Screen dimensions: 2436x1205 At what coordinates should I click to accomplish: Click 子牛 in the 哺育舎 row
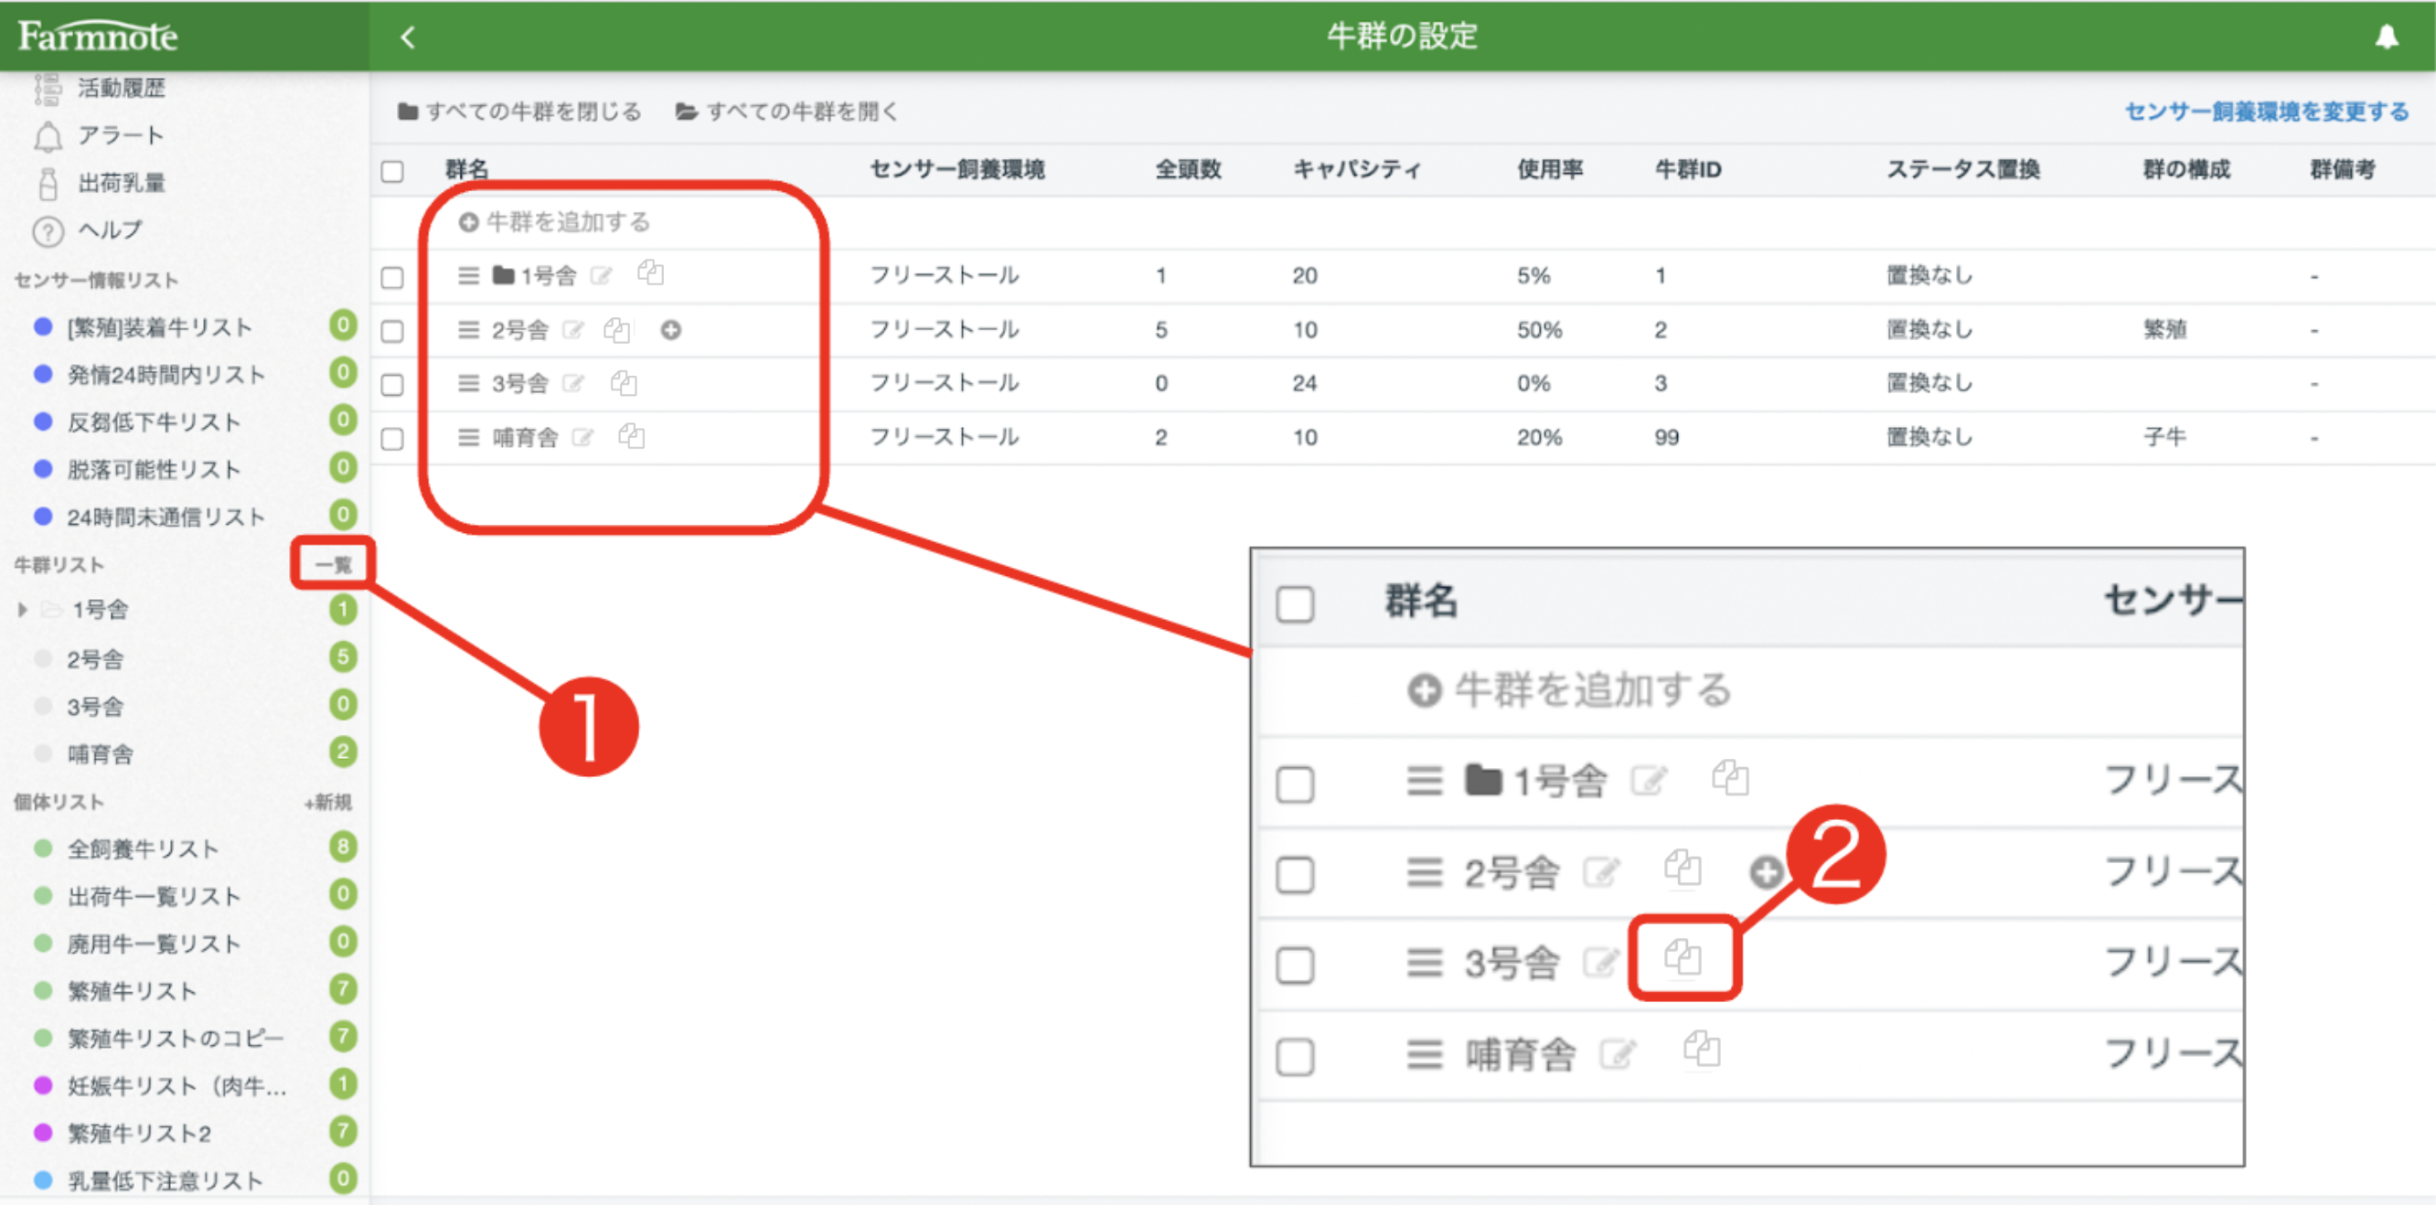coord(2164,437)
